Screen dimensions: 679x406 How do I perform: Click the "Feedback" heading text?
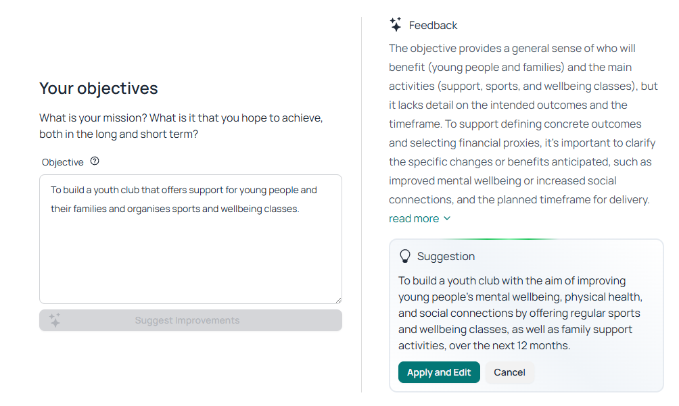click(x=434, y=26)
